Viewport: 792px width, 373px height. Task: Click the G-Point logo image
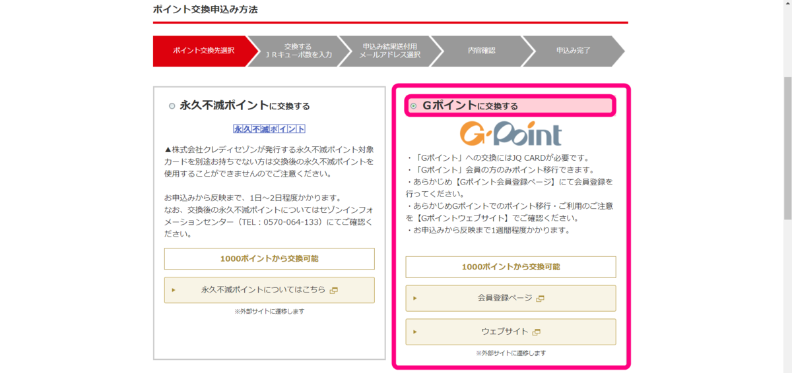(x=511, y=134)
